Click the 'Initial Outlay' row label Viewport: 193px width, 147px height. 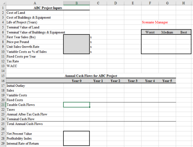[x=16, y=85]
